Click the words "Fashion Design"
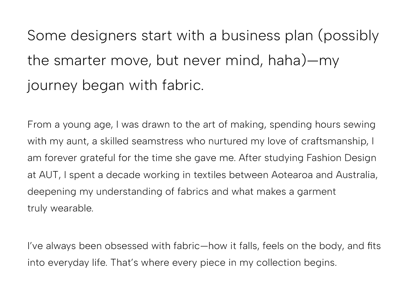Viewport: 410px width, 307px height. coord(341,158)
